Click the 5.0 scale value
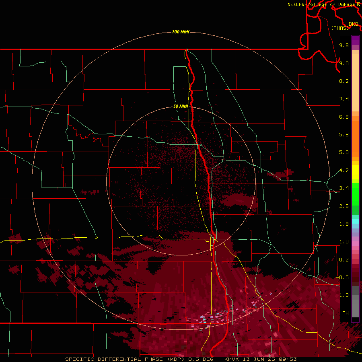 344,152
